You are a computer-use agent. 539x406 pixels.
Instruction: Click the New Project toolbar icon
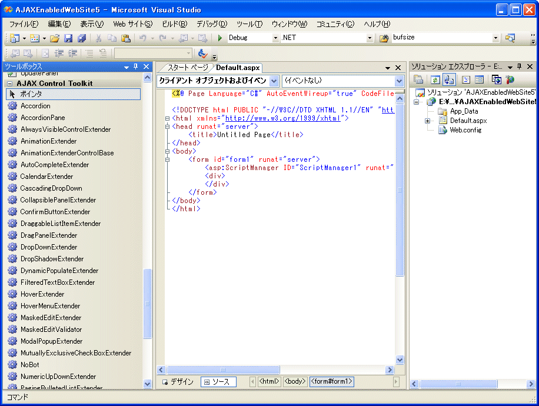[15, 38]
